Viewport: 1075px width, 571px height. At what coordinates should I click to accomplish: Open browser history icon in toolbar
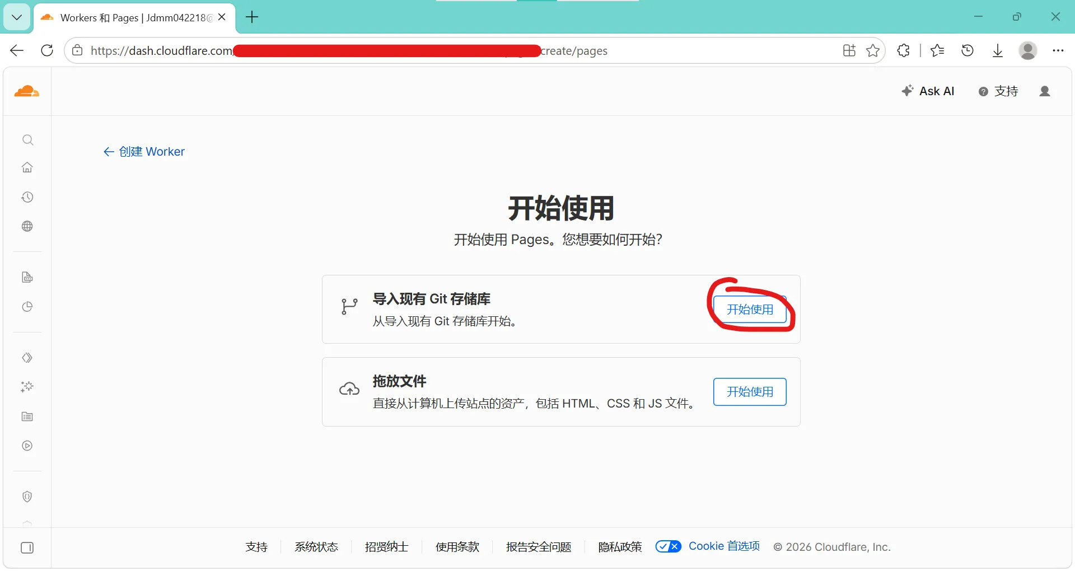point(968,50)
